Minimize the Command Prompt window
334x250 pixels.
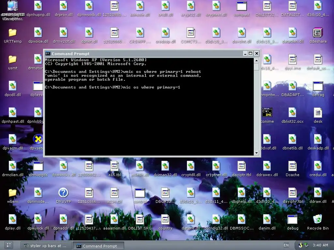[x=245, y=54]
